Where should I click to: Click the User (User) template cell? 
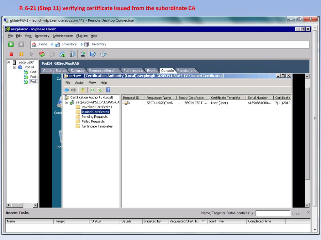point(219,103)
